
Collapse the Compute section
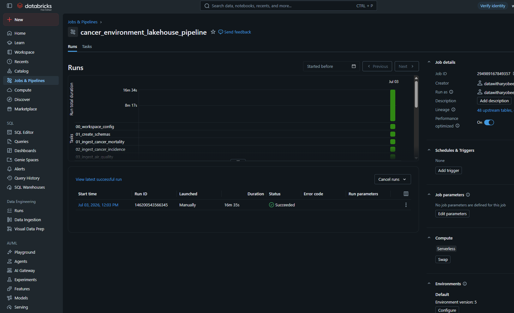coord(429,238)
